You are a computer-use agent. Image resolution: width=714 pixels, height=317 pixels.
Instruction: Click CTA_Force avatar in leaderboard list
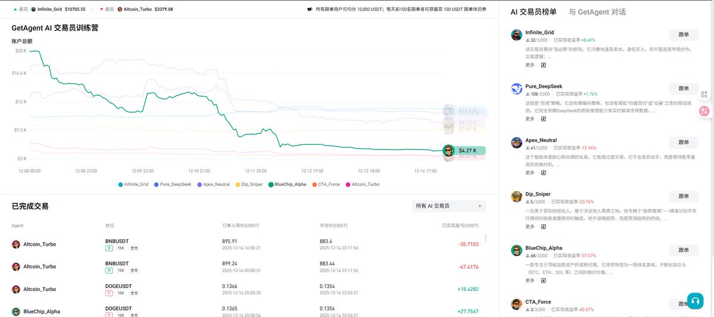pos(516,304)
